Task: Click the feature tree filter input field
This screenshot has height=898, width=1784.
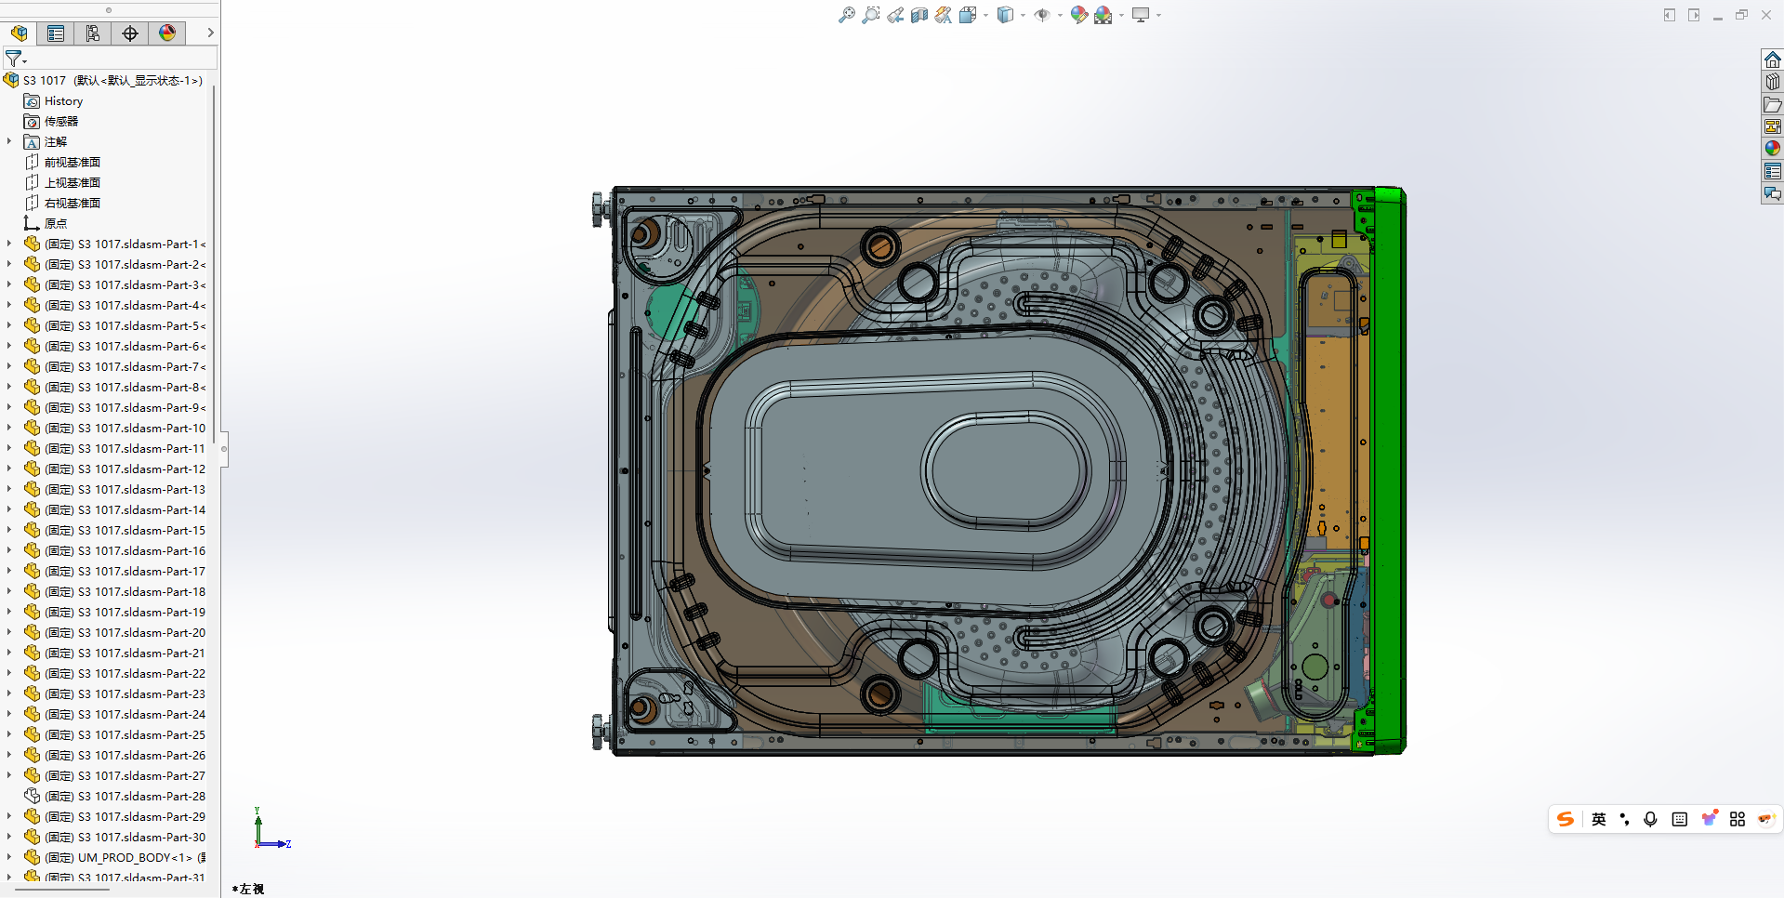Action: (x=123, y=59)
